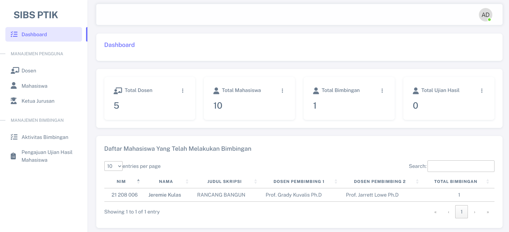Image resolution: width=509 pixels, height=232 pixels.
Task: Click the SIBS PTIK logo title
Action: [36, 15]
